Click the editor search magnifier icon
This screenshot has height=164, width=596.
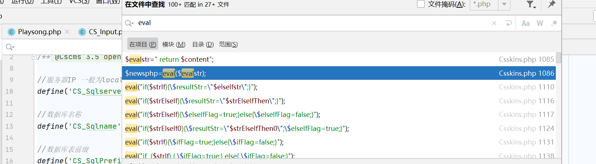pos(10,47)
